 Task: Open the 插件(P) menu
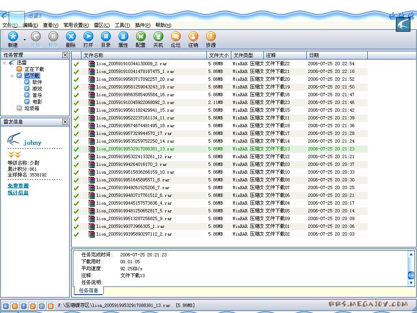pyautogui.click(x=143, y=25)
